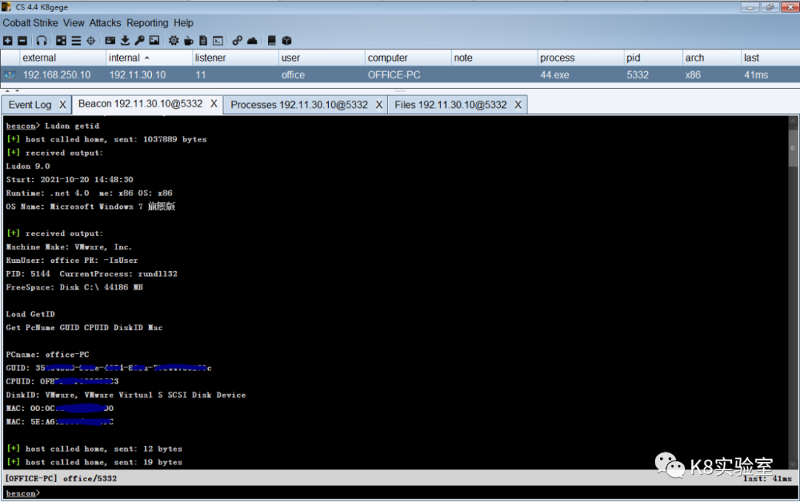
Task: Open Downloaded Files arrow icon
Action: [125, 41]
